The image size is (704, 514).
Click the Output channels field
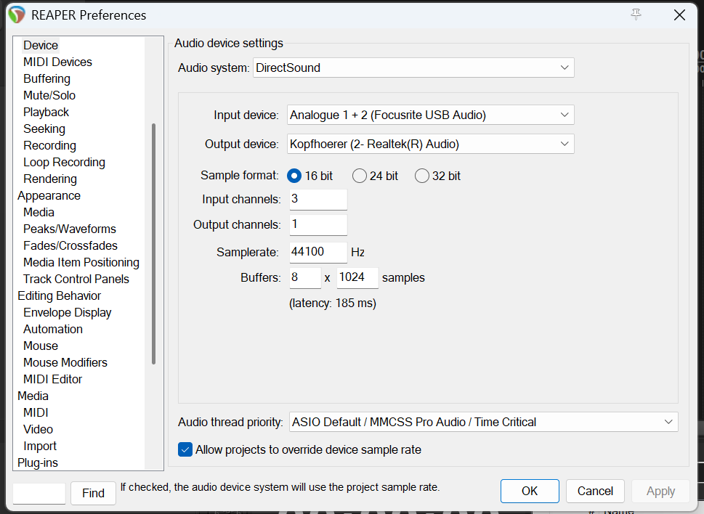point(318,225)
